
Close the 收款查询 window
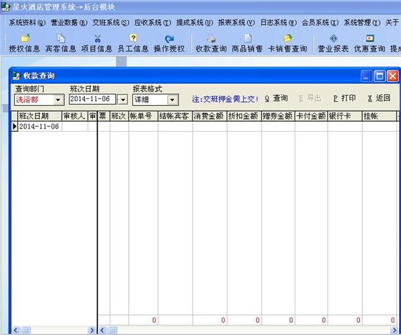(x=393, y=76)
